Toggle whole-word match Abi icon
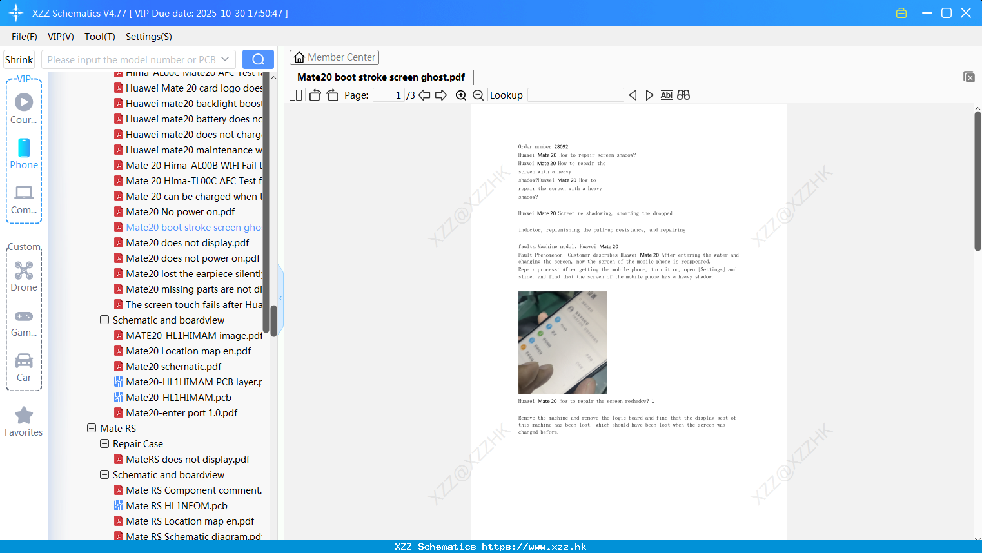The image size is (982, 553). pos(667,95)
